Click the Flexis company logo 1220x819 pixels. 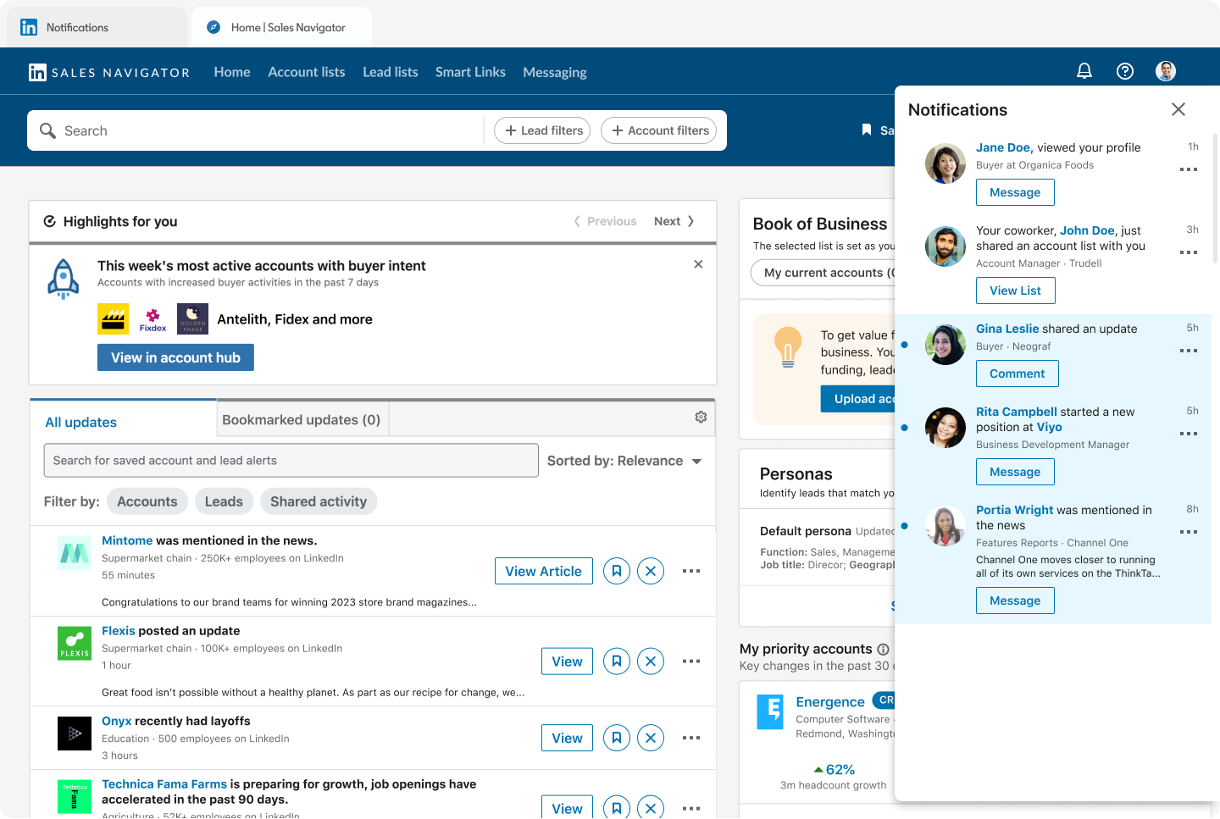[x=75, y=644]
